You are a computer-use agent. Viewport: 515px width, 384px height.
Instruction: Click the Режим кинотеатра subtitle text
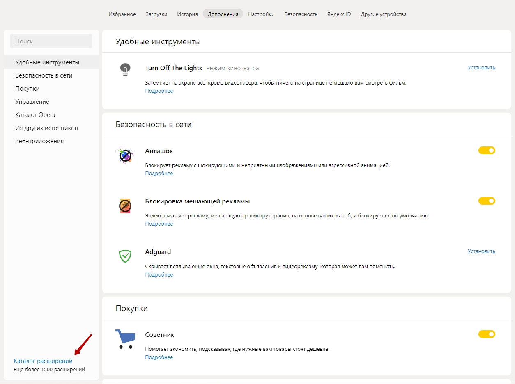click(x=232, y=68)
